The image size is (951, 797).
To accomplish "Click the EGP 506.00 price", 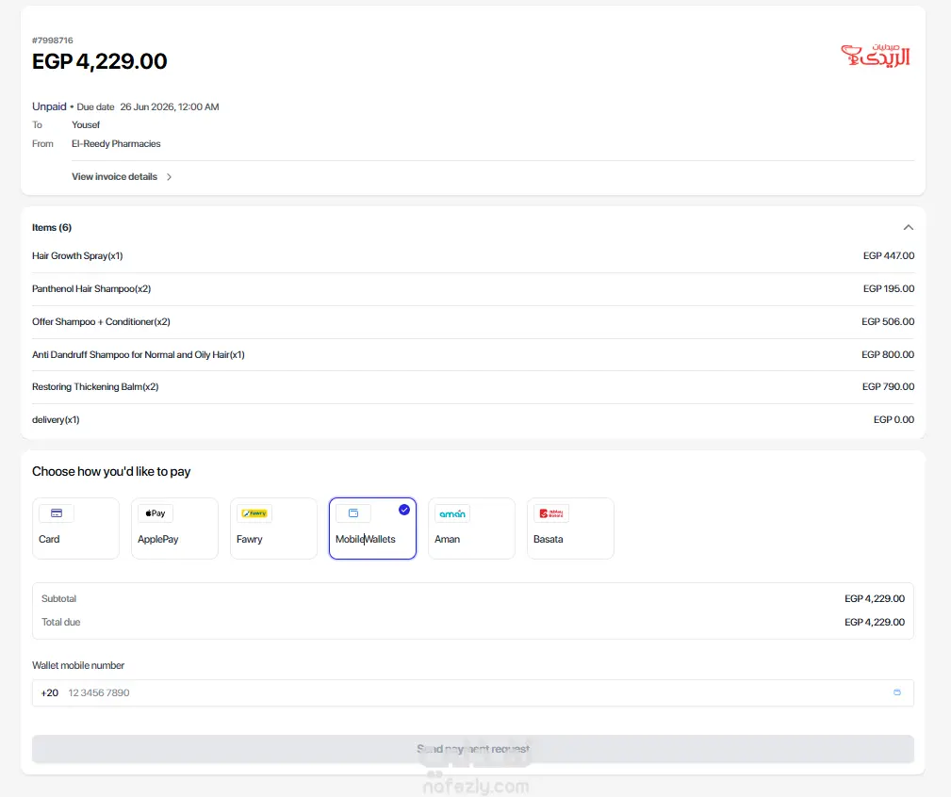I will (x=888, y=322).
